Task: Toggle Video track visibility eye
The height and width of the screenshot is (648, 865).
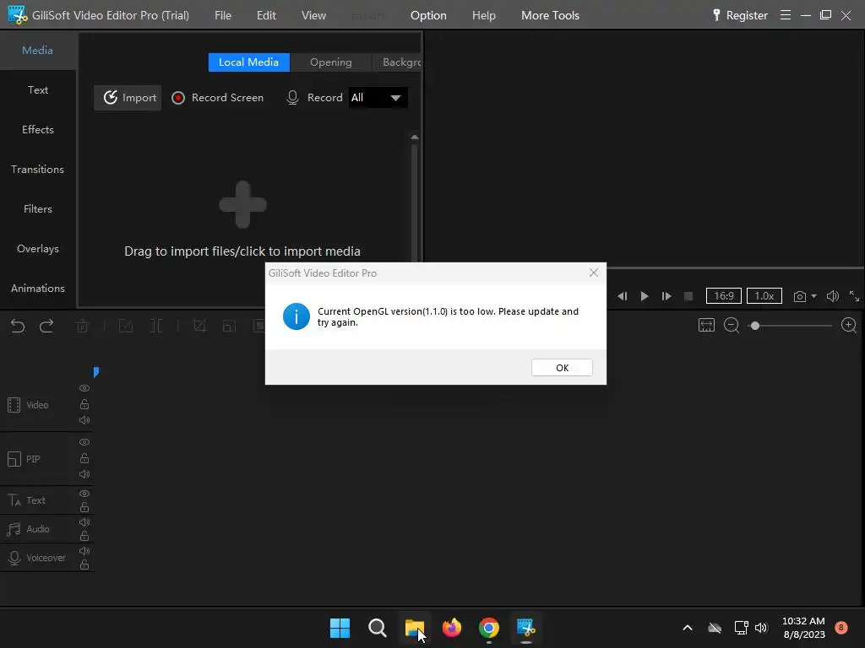Action: (84, 388)
